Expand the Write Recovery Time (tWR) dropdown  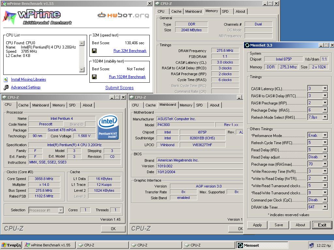tap(325, 171)
